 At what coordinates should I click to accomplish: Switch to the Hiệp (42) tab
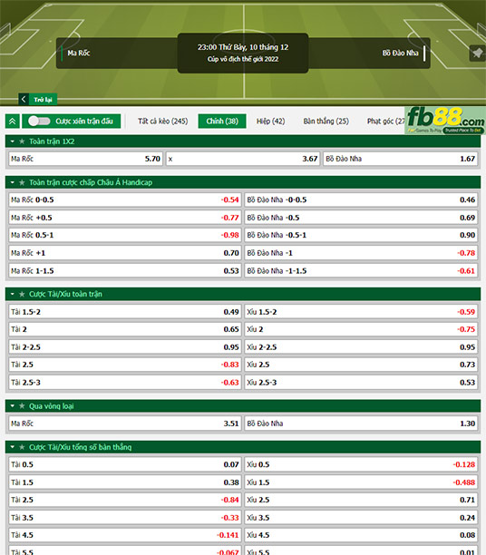pos(270,121)
